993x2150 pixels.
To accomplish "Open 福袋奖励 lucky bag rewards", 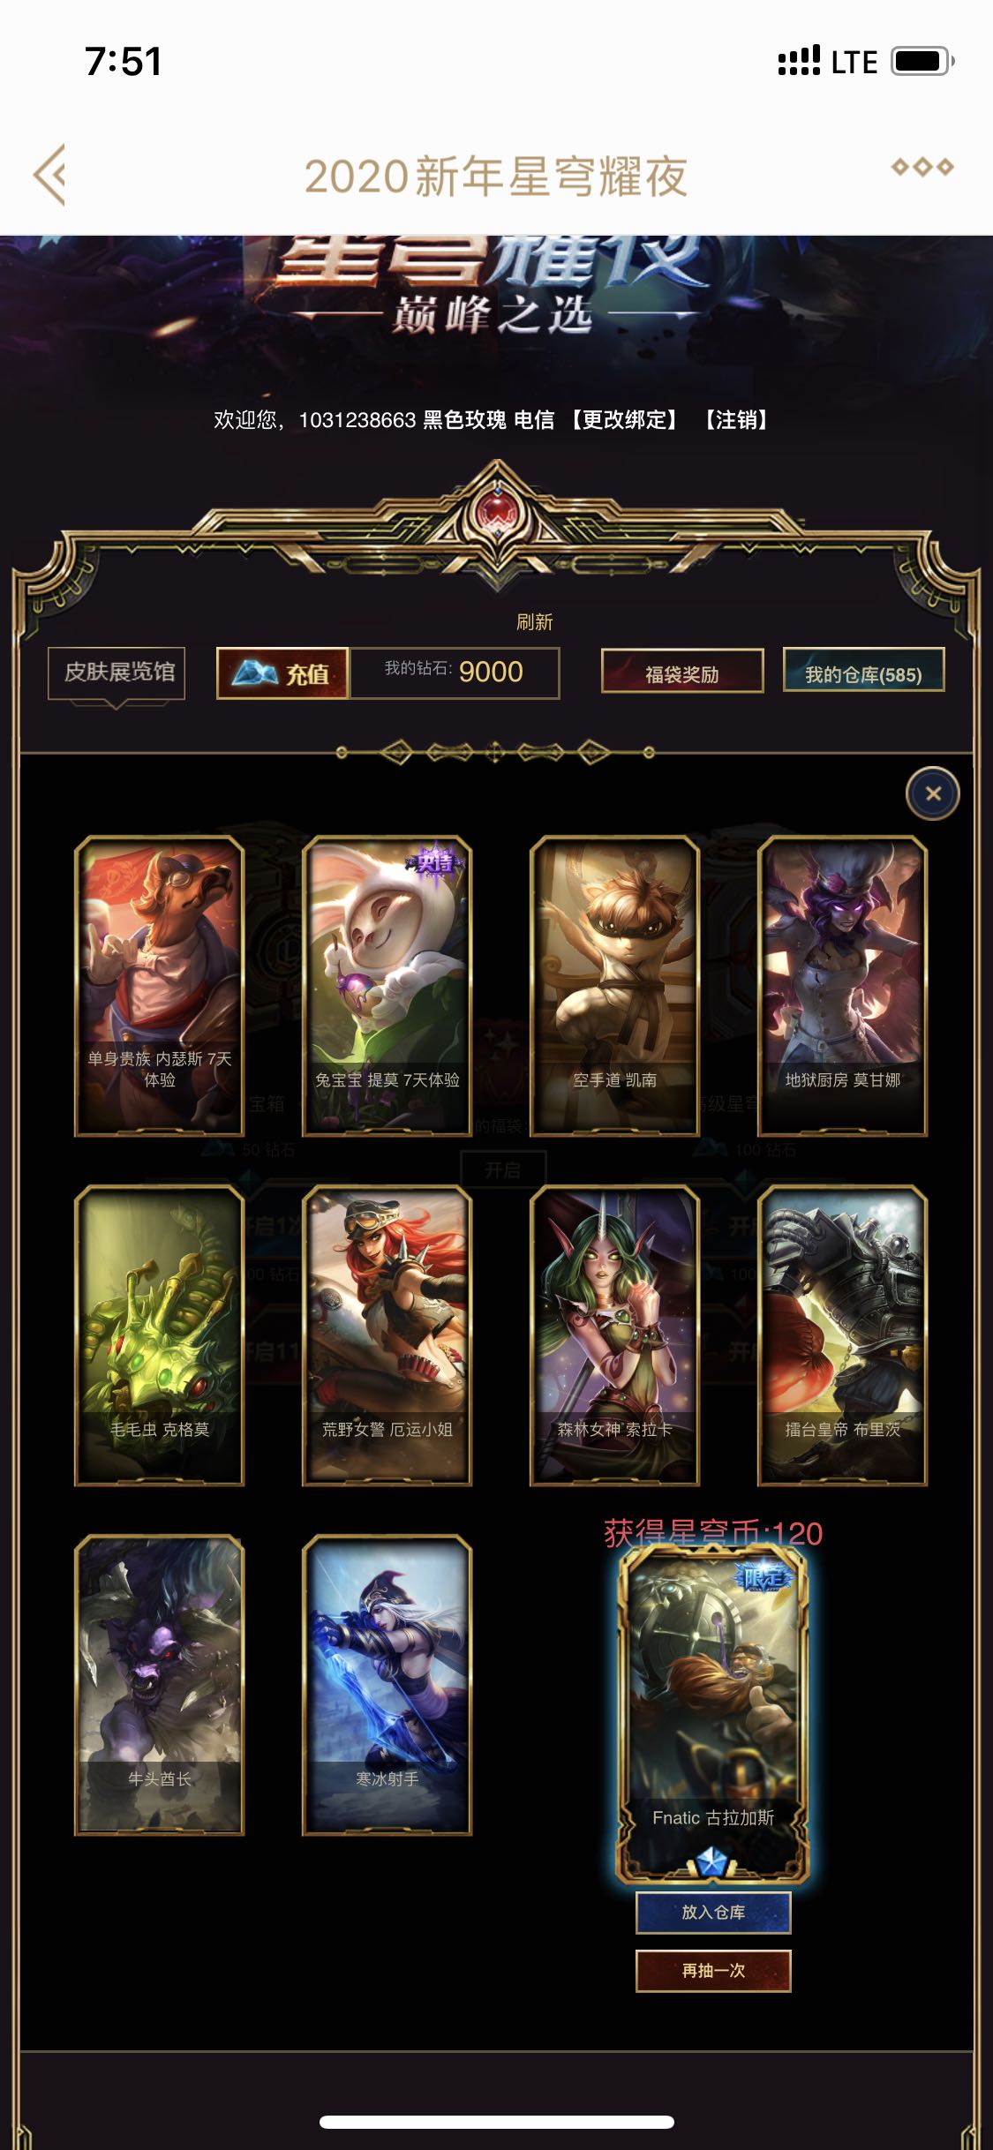I will pyautogui.click(x=682, y=672).
